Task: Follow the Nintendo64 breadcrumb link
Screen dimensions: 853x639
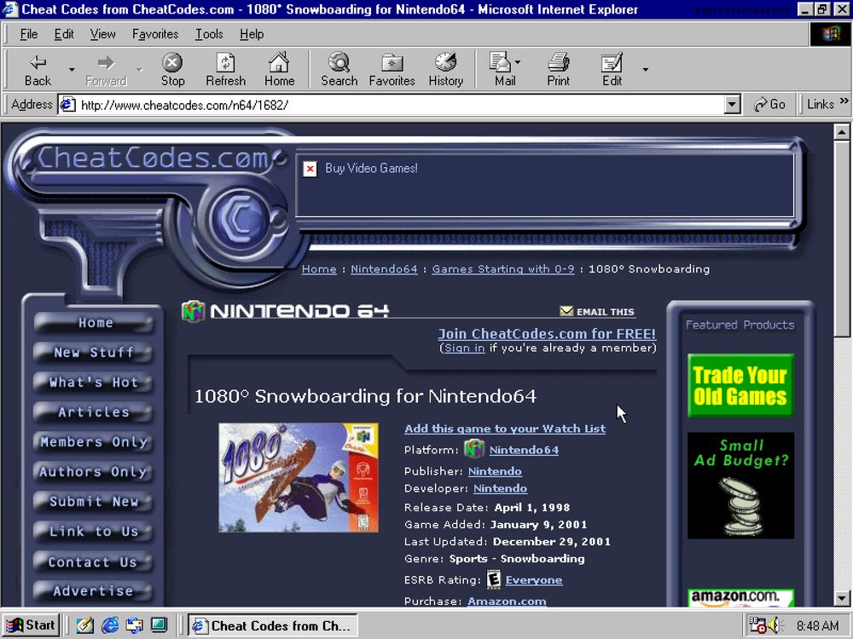Action: tap(384, 269)
